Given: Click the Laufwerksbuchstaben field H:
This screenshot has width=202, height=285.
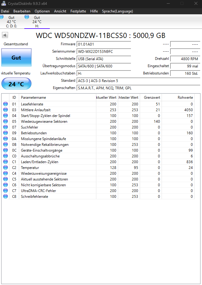Looking at the screenshot, I should click(x=104, y=73).
